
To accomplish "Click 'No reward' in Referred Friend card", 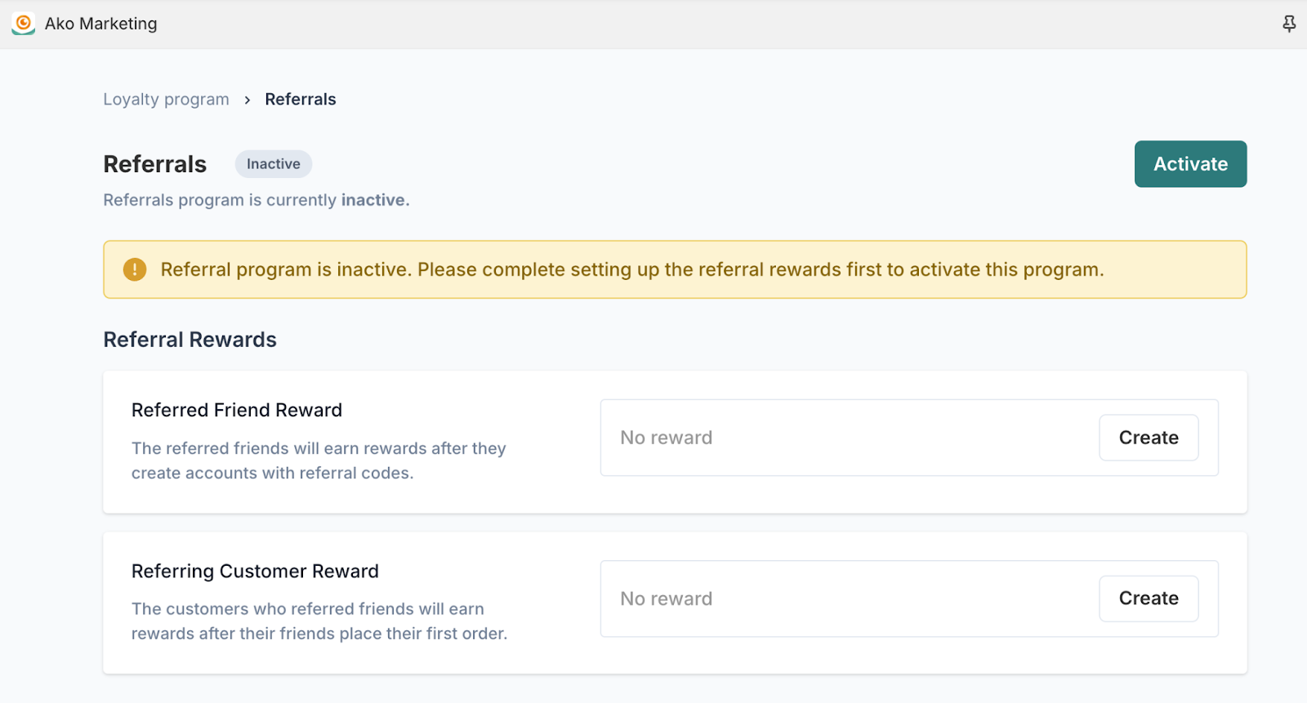I will (x=667, y=438).
